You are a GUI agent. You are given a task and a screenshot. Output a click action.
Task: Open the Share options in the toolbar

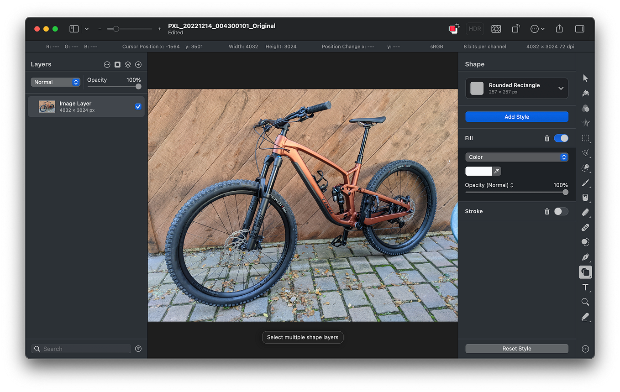click(559, 28)
